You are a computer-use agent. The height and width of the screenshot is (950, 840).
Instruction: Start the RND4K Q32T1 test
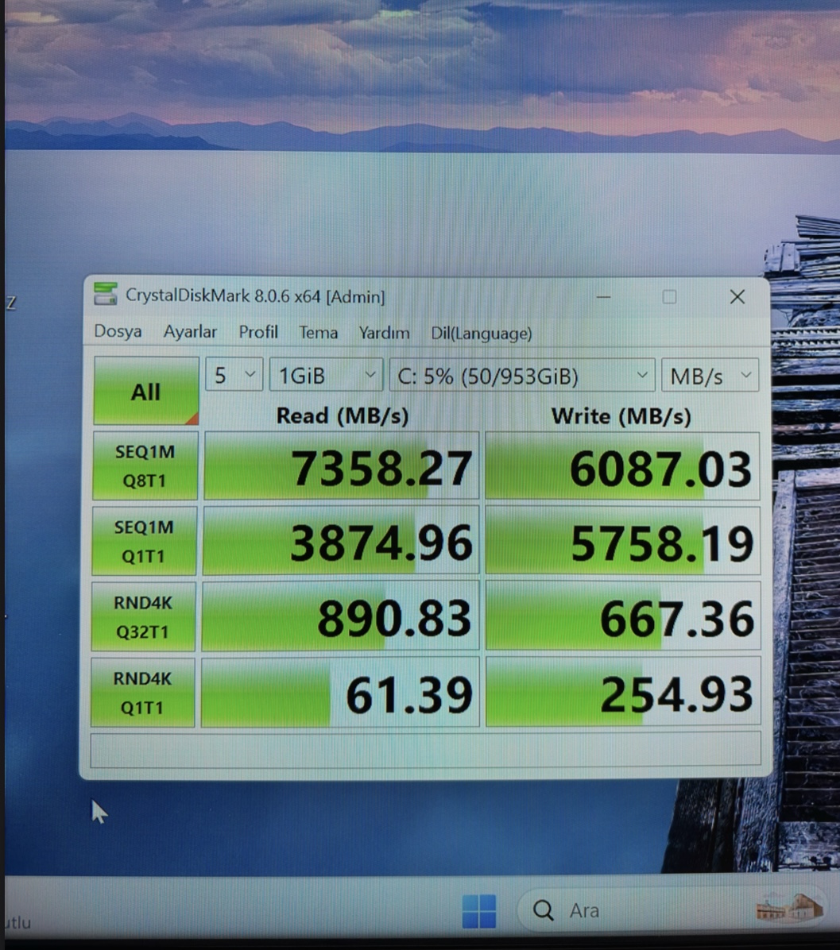coord(143,616)
